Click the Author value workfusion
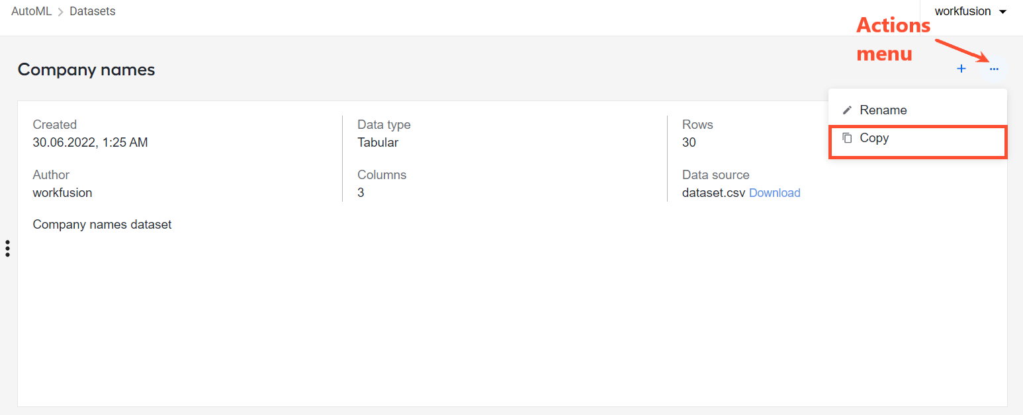The height and width of the screenshot is (415, 1023). click(x=62, y=193)
